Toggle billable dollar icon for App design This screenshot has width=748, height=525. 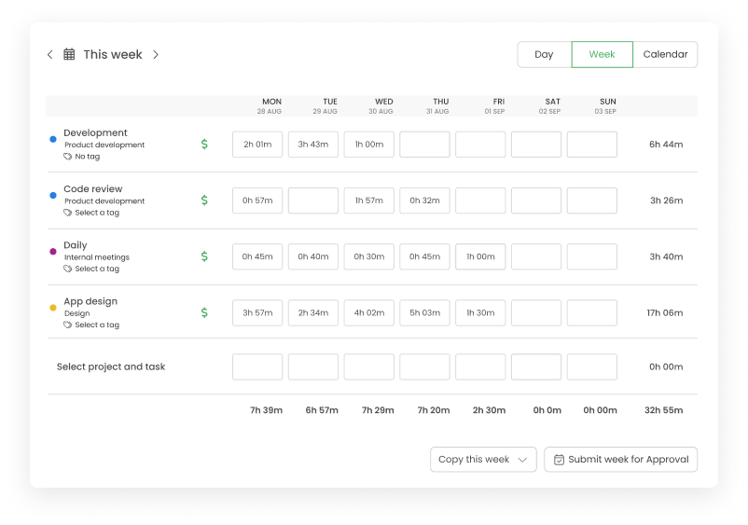(204, 312)
